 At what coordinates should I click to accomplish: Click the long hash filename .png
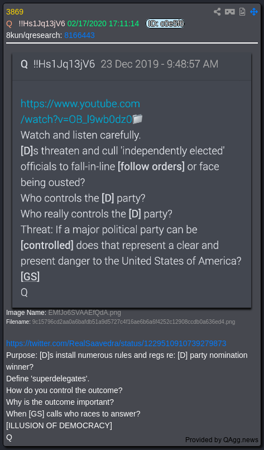click(x=133, y=322)
